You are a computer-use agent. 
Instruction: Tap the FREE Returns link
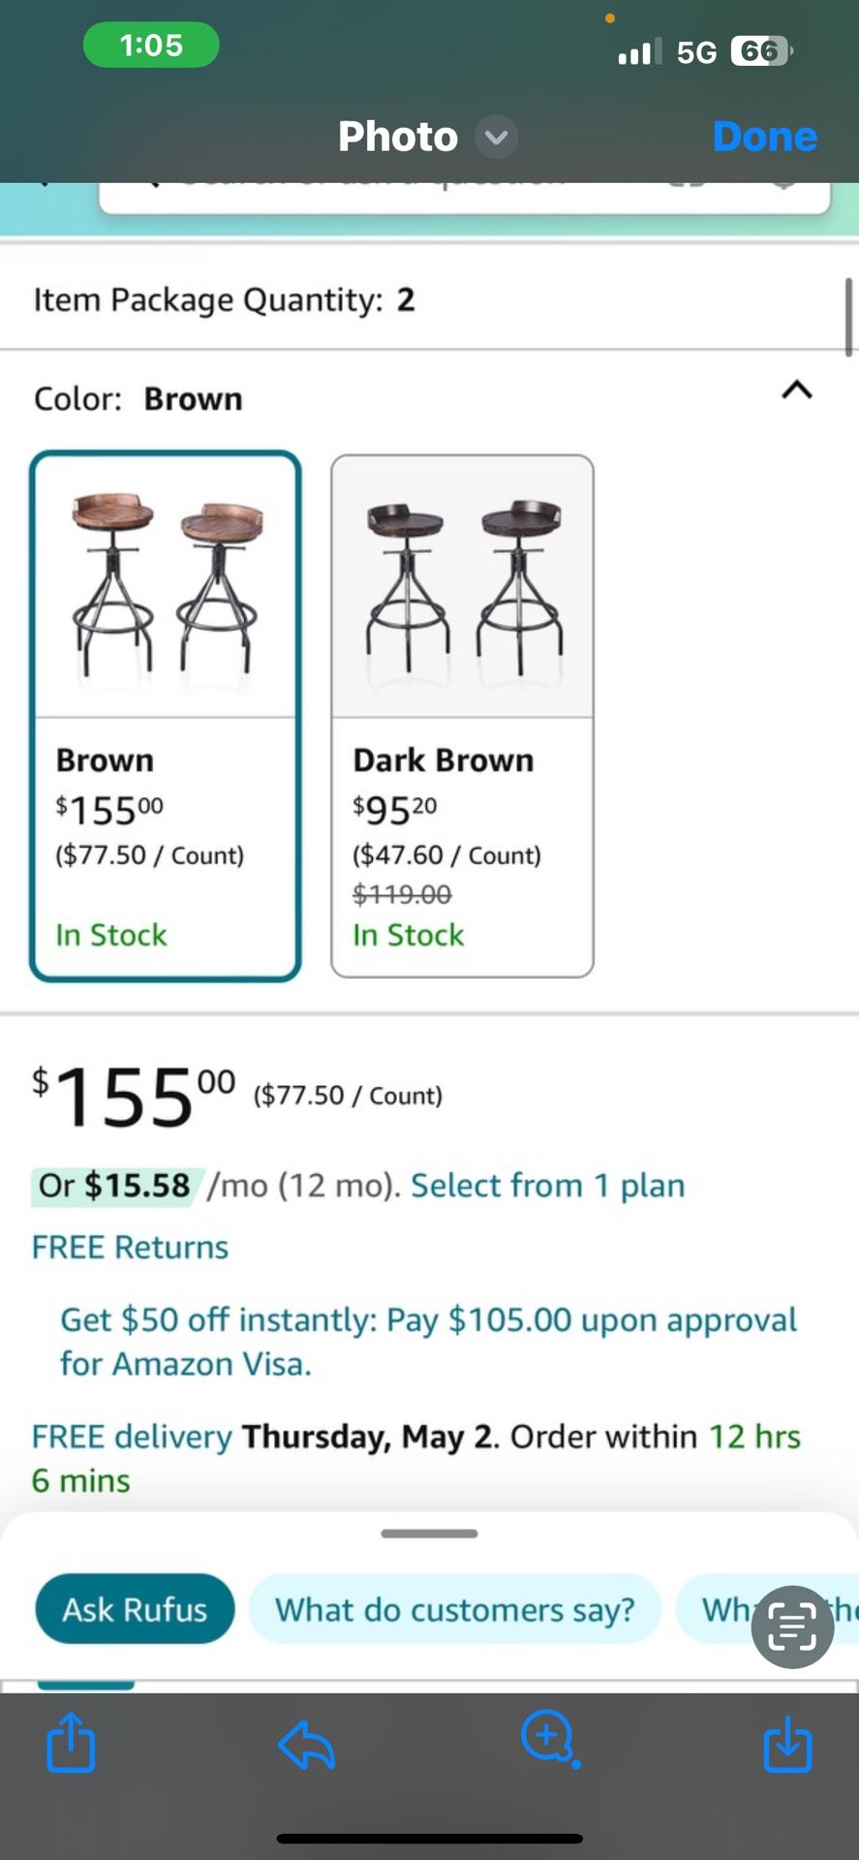[x=130, y=1247]
